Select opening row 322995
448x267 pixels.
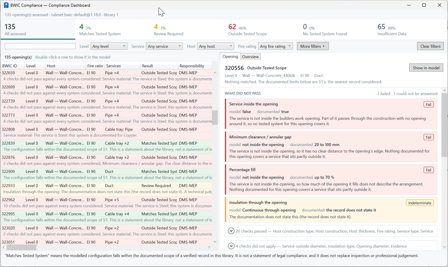(106, 217)
